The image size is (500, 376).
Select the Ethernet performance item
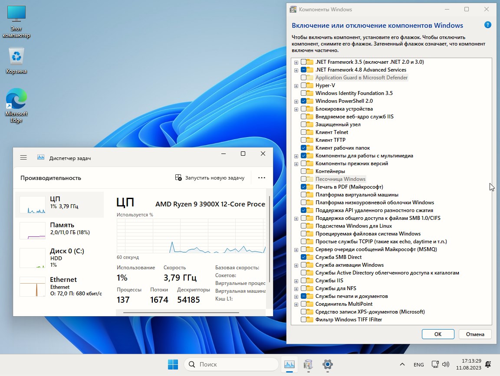click(x=59, y=286)
